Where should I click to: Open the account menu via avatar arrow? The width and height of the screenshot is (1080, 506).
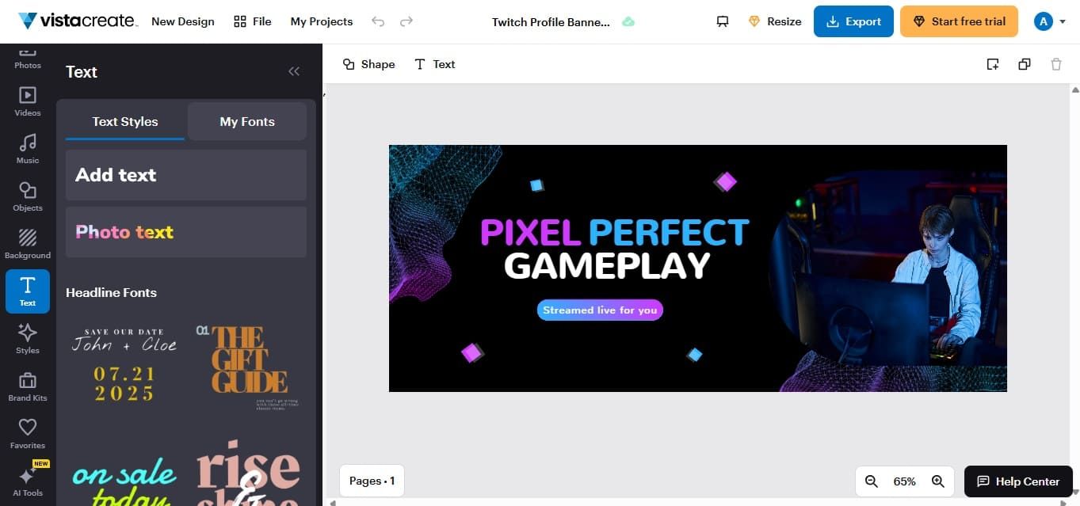1063,21
